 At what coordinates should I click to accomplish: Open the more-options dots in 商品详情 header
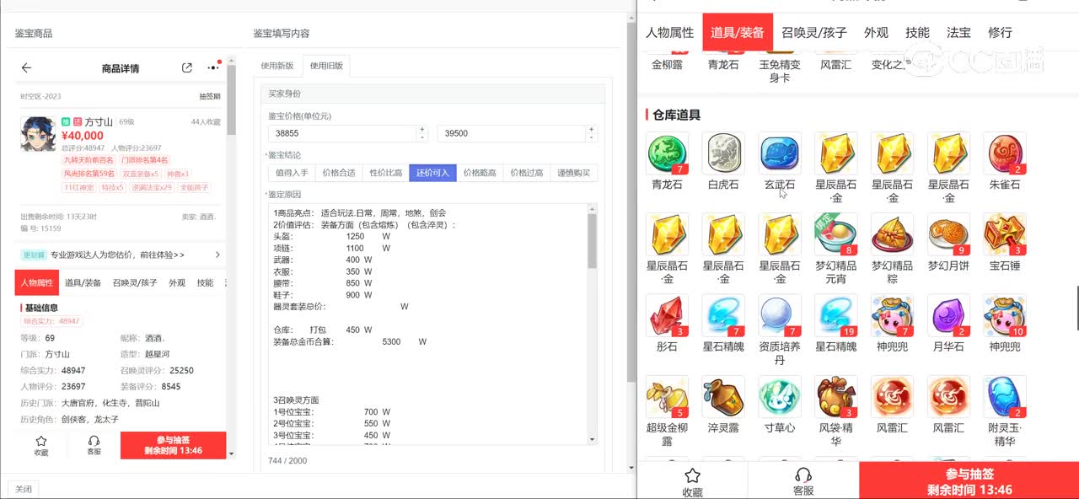(x=213, y=68)
